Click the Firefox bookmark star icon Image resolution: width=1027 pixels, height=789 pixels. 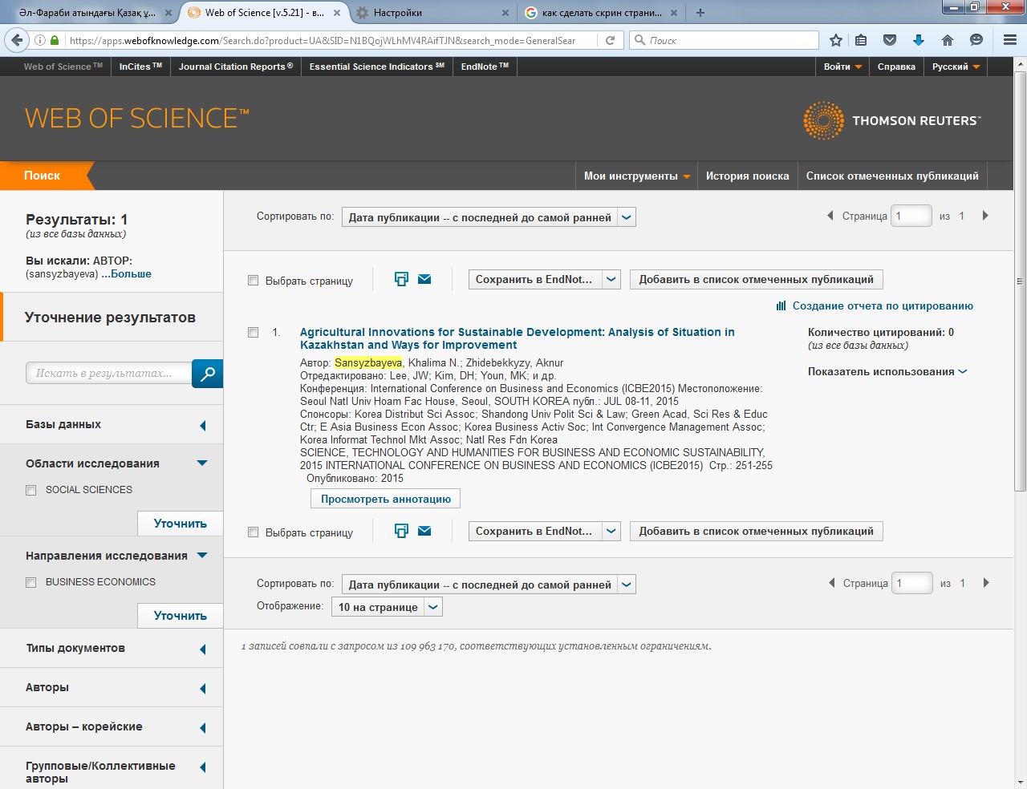835,40
